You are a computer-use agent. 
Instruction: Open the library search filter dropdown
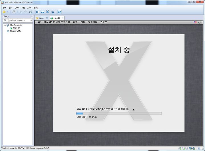coord(31,20)
